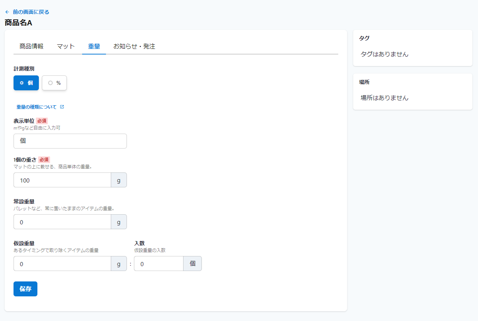Click the 常設重量 label
478x321 pixels.
click(24, 202)
